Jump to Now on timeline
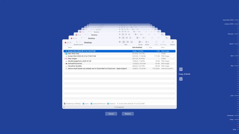This screenshot has width=239, height=134. click(x=234, y=129)
